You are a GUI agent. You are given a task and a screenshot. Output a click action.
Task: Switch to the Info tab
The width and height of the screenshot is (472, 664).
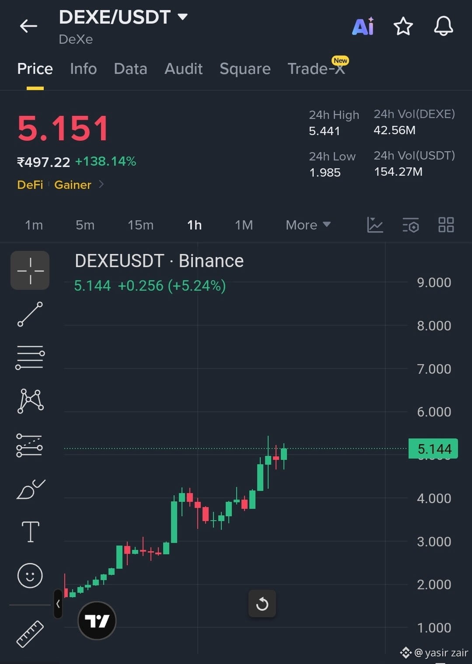pyautogui.click(x=83, y=69)
